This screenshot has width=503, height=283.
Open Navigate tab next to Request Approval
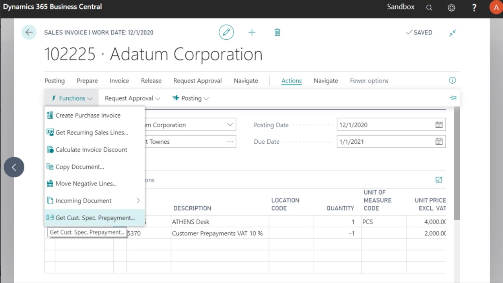(x=246, y=81)
